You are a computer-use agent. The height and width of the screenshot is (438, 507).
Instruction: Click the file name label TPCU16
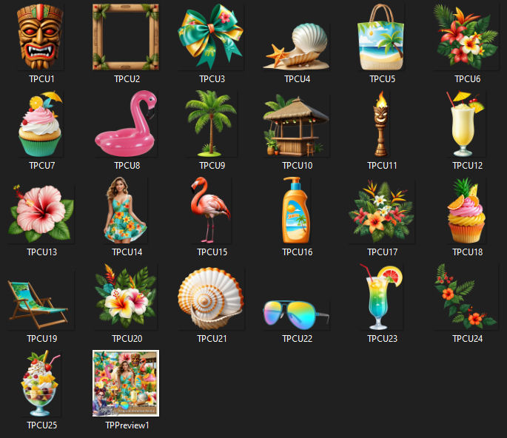click(298, 252)
